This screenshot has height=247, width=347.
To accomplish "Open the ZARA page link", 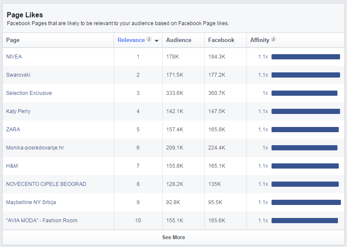I will pyautogui.click(x=13, y=130).
